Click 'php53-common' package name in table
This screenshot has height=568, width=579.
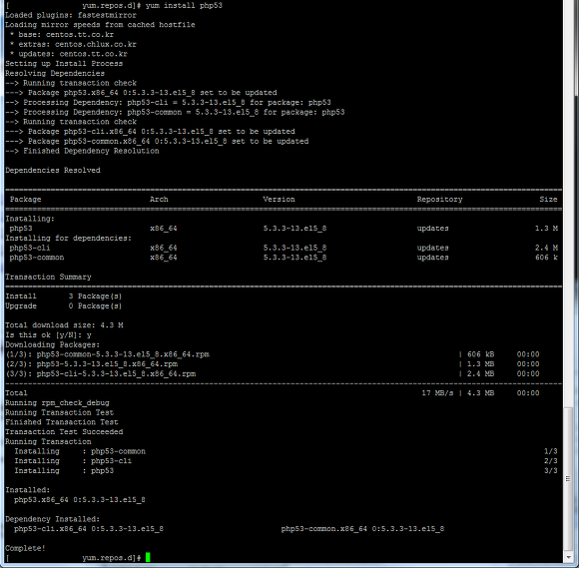(37, 258)
